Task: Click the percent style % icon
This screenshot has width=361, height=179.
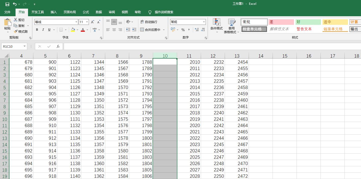Action: 183,30
